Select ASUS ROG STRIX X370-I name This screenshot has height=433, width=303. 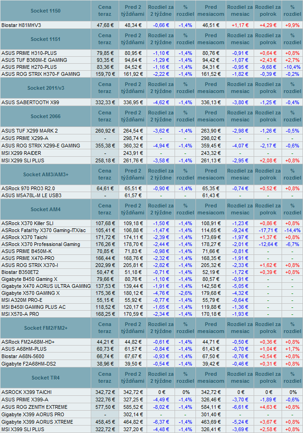coord(30,266)
